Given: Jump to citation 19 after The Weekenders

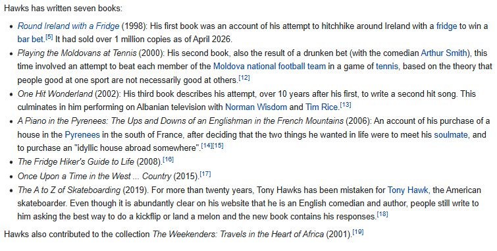Looking at the screenshot, I should [358, 232].
